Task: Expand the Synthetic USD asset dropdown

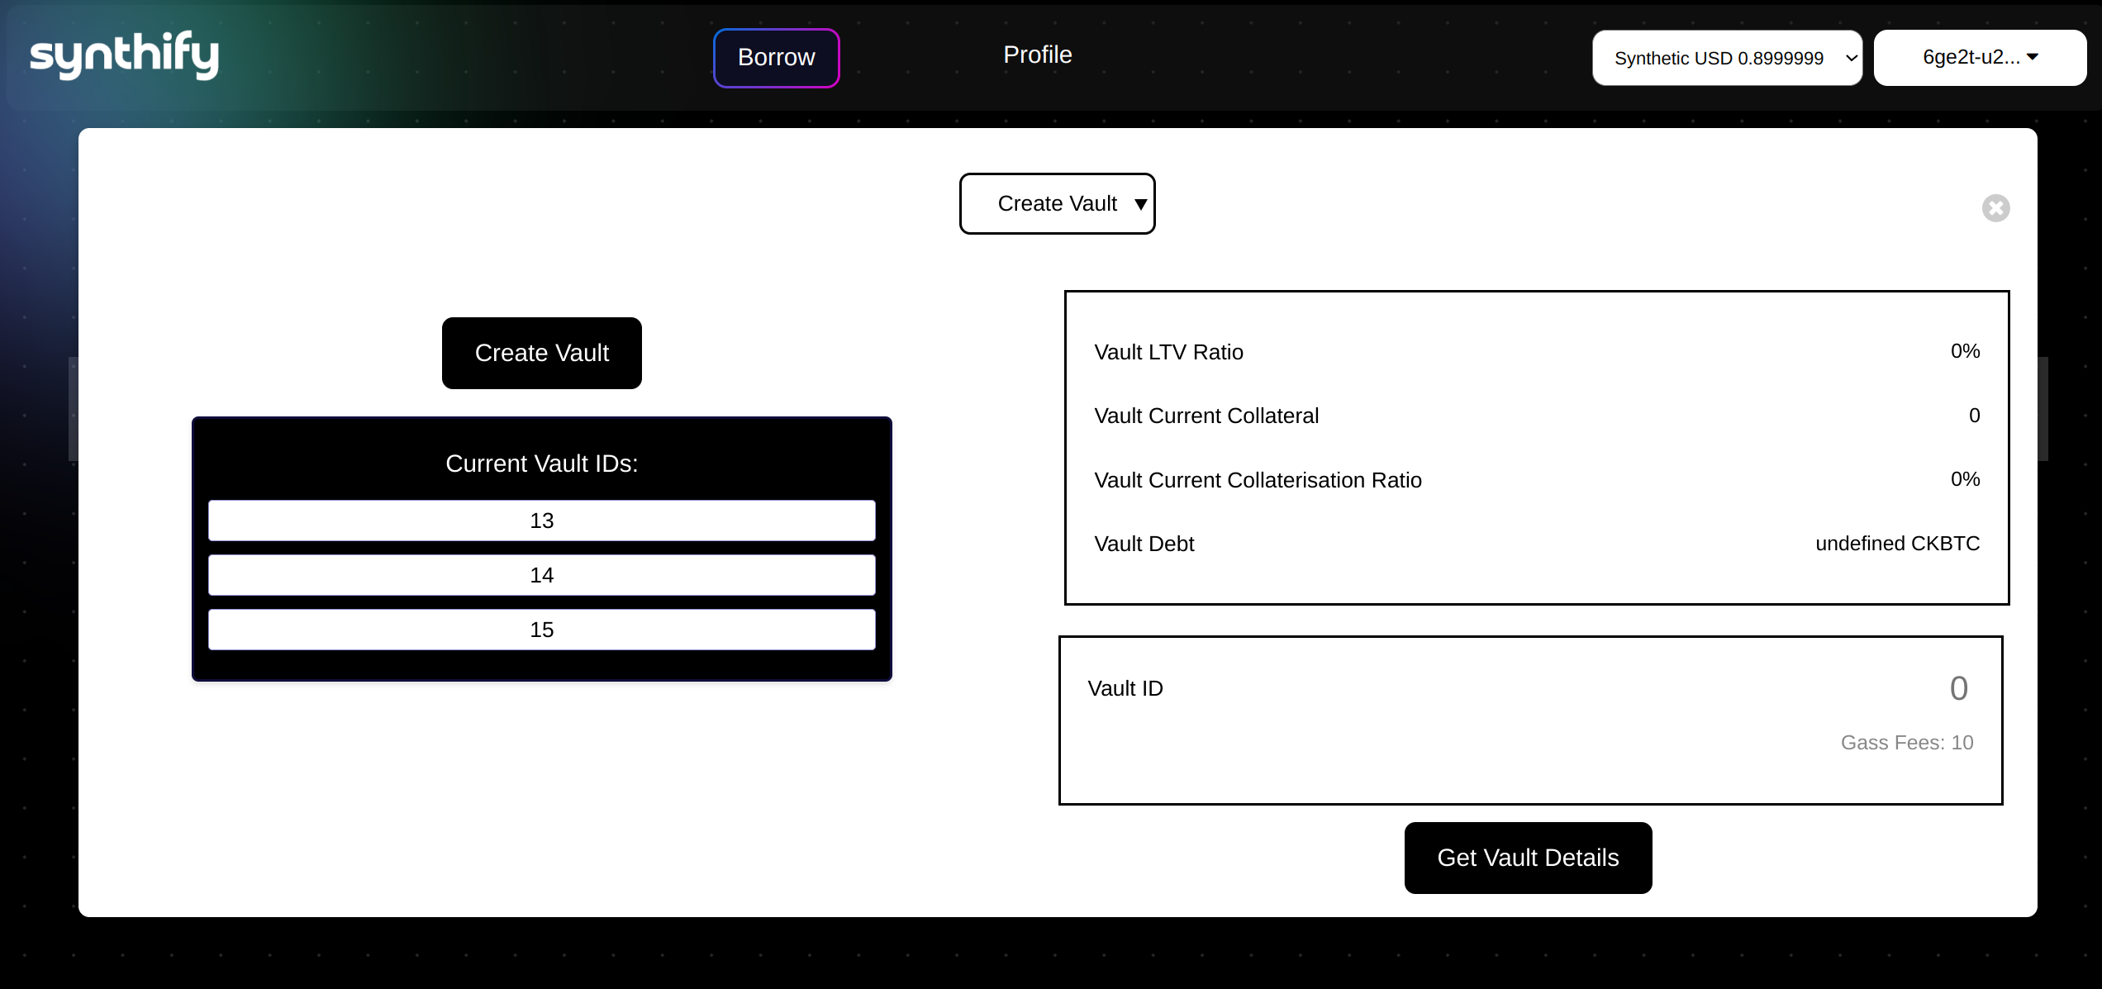Action: pyautogui.click(x=1726, y=58)
